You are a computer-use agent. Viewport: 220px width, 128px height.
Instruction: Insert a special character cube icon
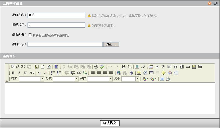pos(170,73)
